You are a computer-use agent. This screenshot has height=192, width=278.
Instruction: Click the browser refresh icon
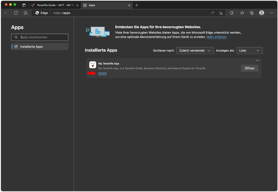[16, 13]
